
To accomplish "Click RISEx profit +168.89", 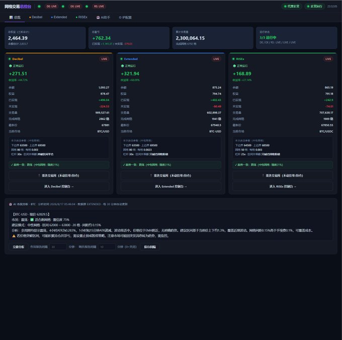I will (x=242, y=74).
